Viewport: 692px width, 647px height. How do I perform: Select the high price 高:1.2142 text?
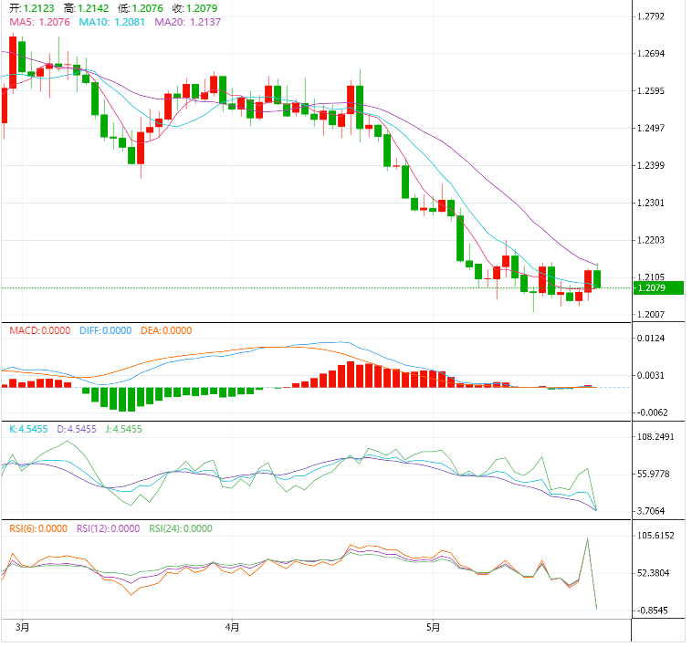coord(86,8)
